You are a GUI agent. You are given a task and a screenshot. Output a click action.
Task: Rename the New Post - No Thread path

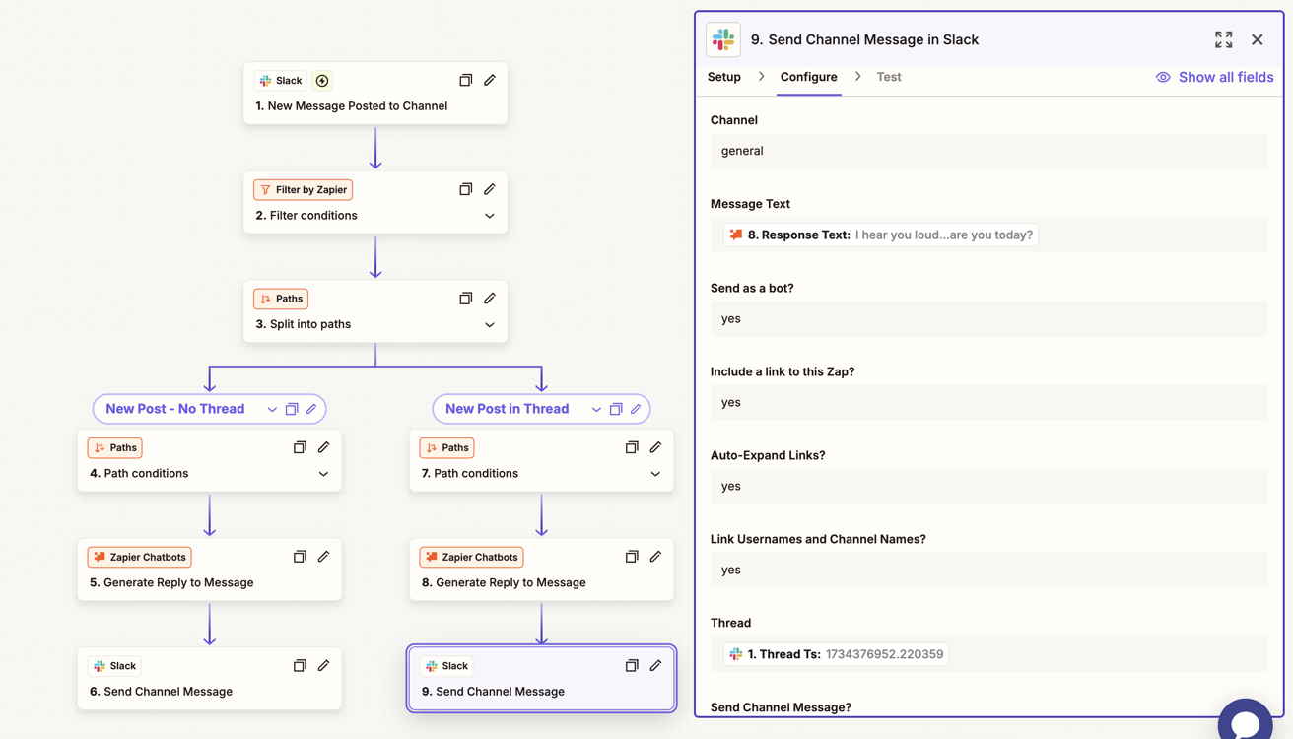[x=311, y=409]
